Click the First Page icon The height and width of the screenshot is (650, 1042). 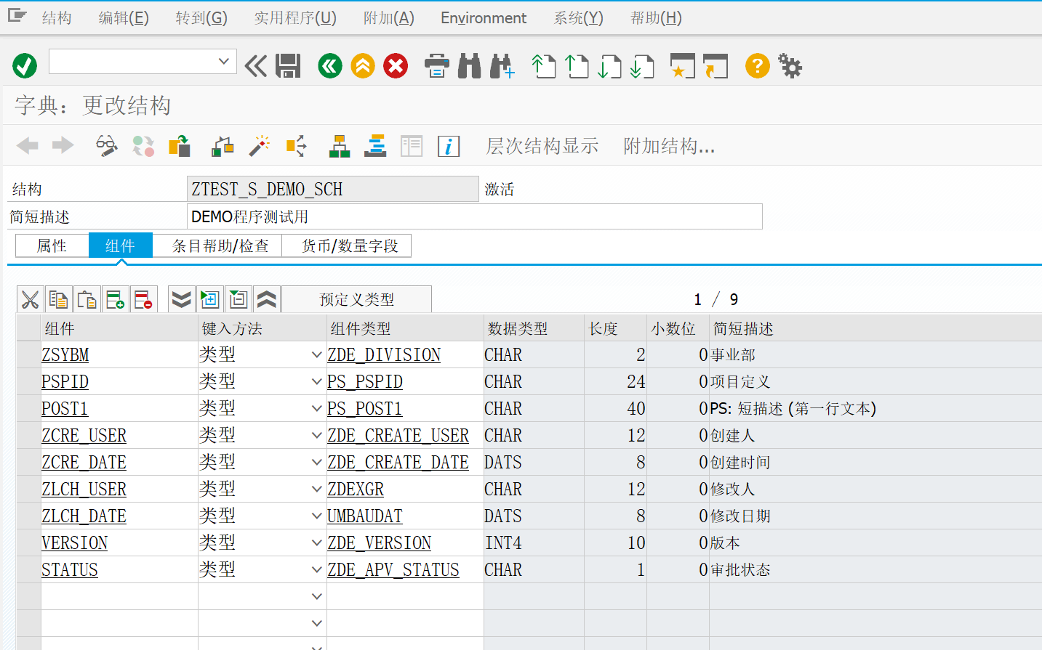543,66
